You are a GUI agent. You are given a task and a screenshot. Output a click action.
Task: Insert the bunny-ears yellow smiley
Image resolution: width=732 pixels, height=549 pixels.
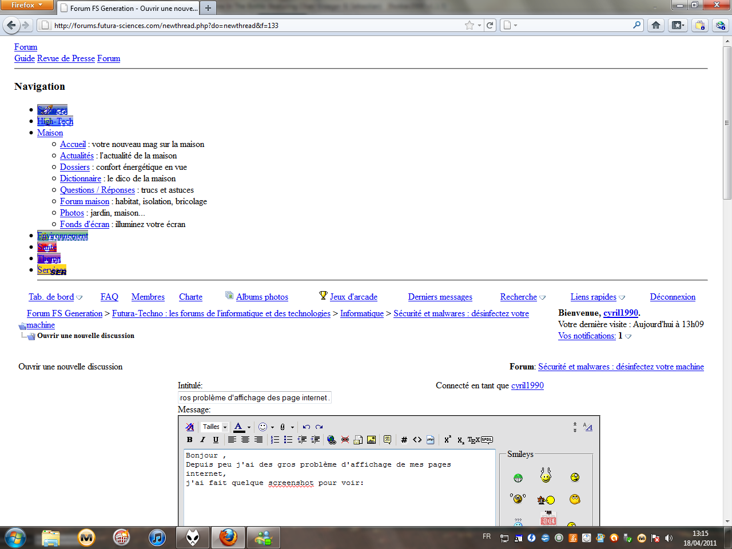546,475
